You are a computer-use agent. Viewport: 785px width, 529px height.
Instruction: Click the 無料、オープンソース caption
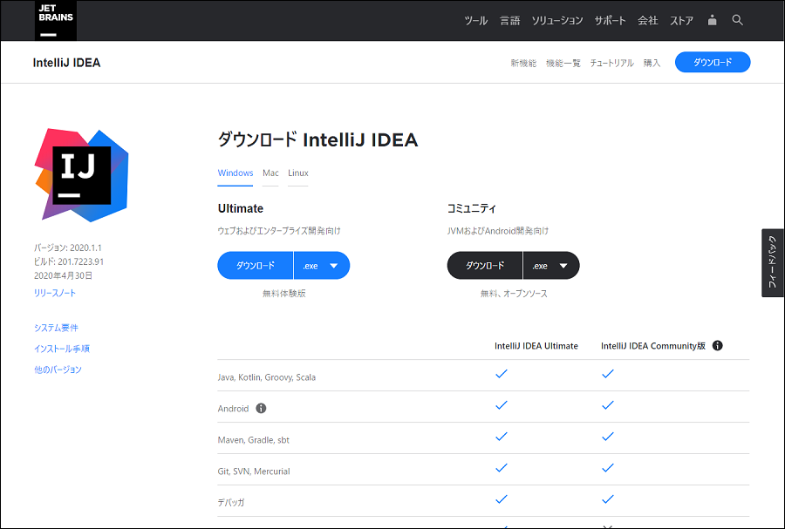coord(514,294)
